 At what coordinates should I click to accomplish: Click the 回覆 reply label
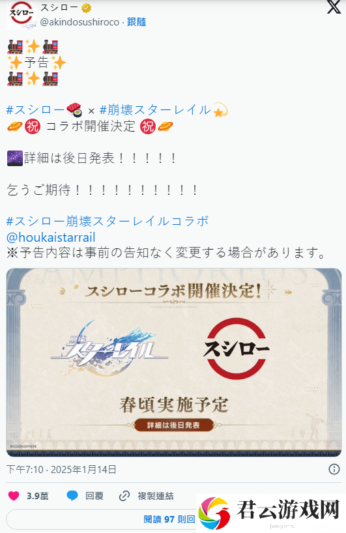point(94,496)
